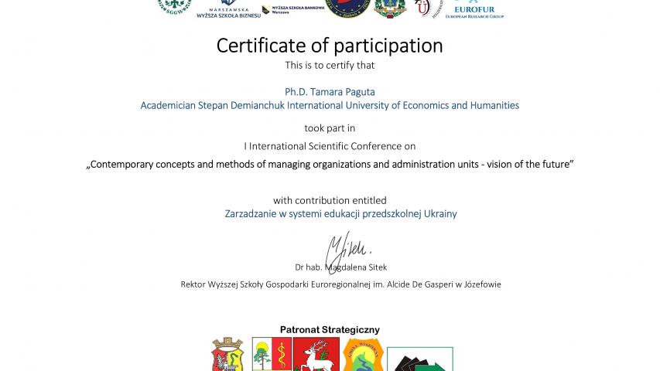Viewport: 660px width, 371px height.
Task: Click 'Zarzadzanie w systemi edukacji przedszkolnej Ukrainy'
Action: click(340, 213)
